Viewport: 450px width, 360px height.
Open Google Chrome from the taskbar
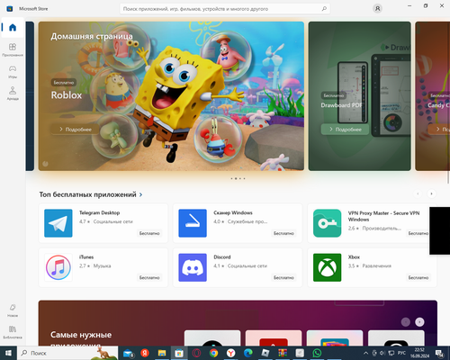[x=213, y=353]
